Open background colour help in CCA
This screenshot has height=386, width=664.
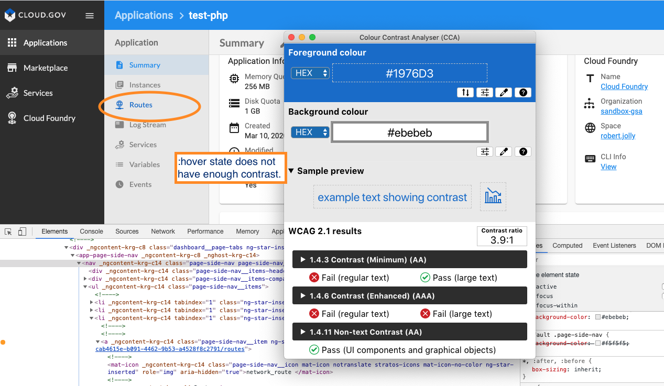[x=523, y=152]
